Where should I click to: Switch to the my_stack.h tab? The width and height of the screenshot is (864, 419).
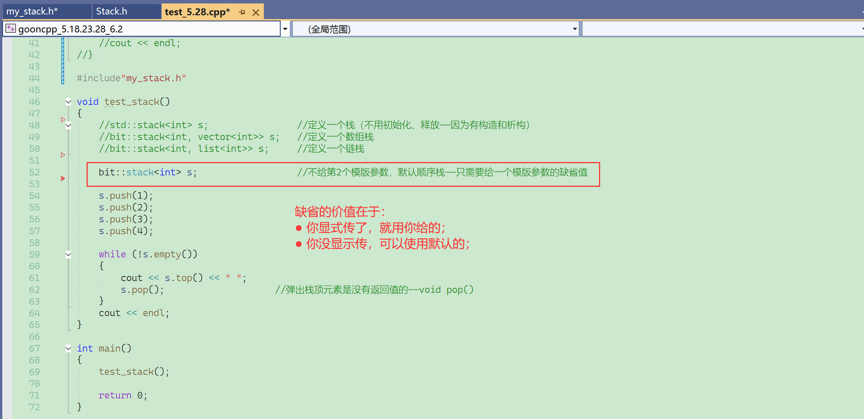click(x=32, y=11)
